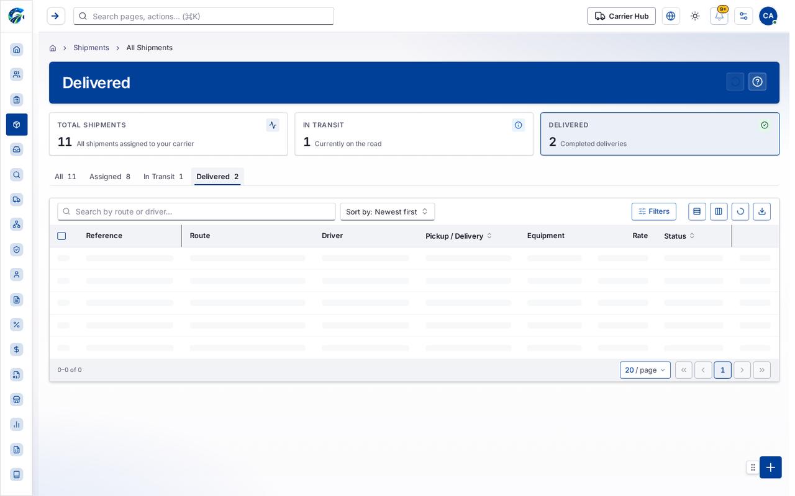Click the Carrier Hub button
795x496 pixels.
[622, 16]
